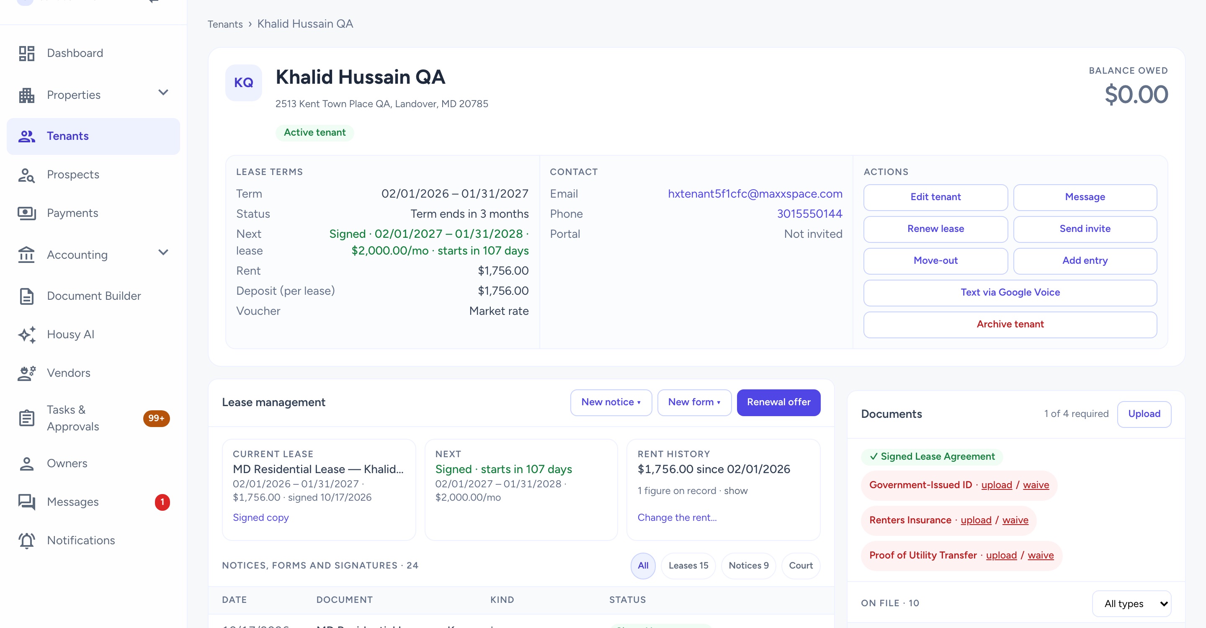Screen dimensions: 1206x628
Task: Click the Housy AI sparkle icon
Action: tap(27, 335)
